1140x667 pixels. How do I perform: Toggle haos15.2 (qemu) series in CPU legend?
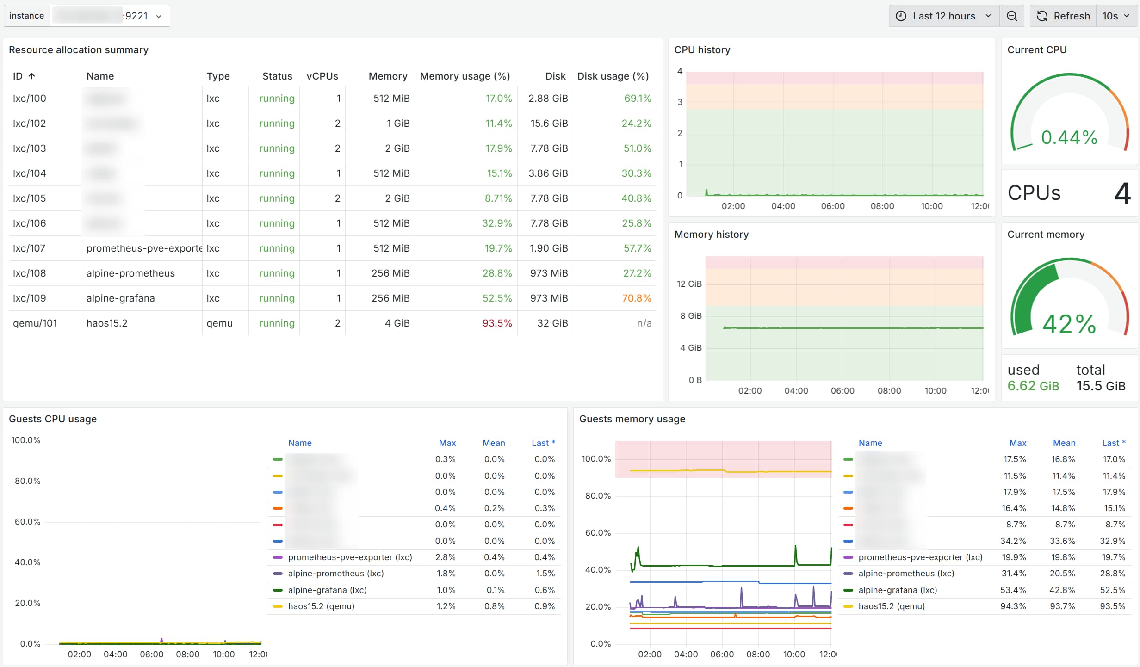pos(321,606)
